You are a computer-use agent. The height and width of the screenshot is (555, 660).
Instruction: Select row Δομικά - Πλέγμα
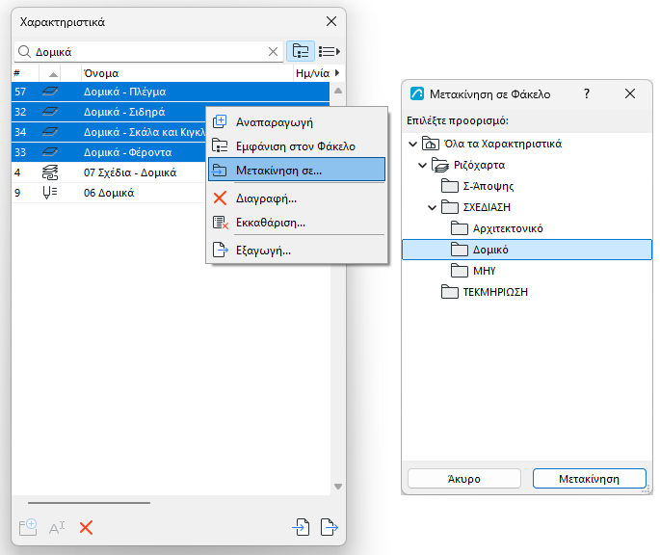(x=171, y=92)
